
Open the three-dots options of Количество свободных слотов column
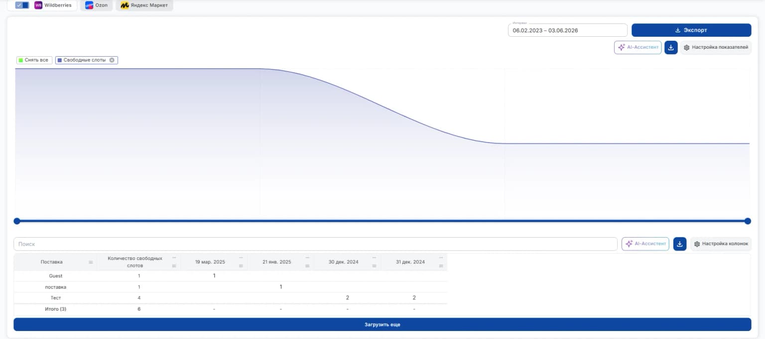174,257
